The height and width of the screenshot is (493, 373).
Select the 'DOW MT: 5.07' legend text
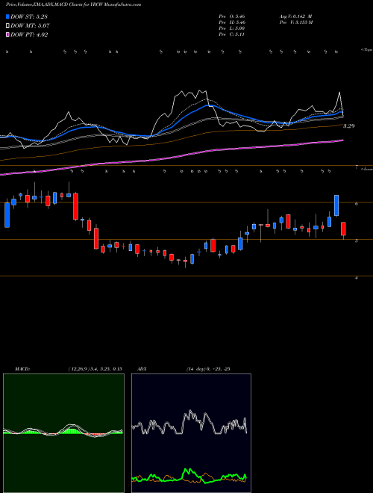click(x=30, y=26)
